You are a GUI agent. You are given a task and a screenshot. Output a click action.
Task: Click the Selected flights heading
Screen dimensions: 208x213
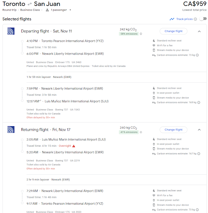pyautogui.click(x=17, y=19)
